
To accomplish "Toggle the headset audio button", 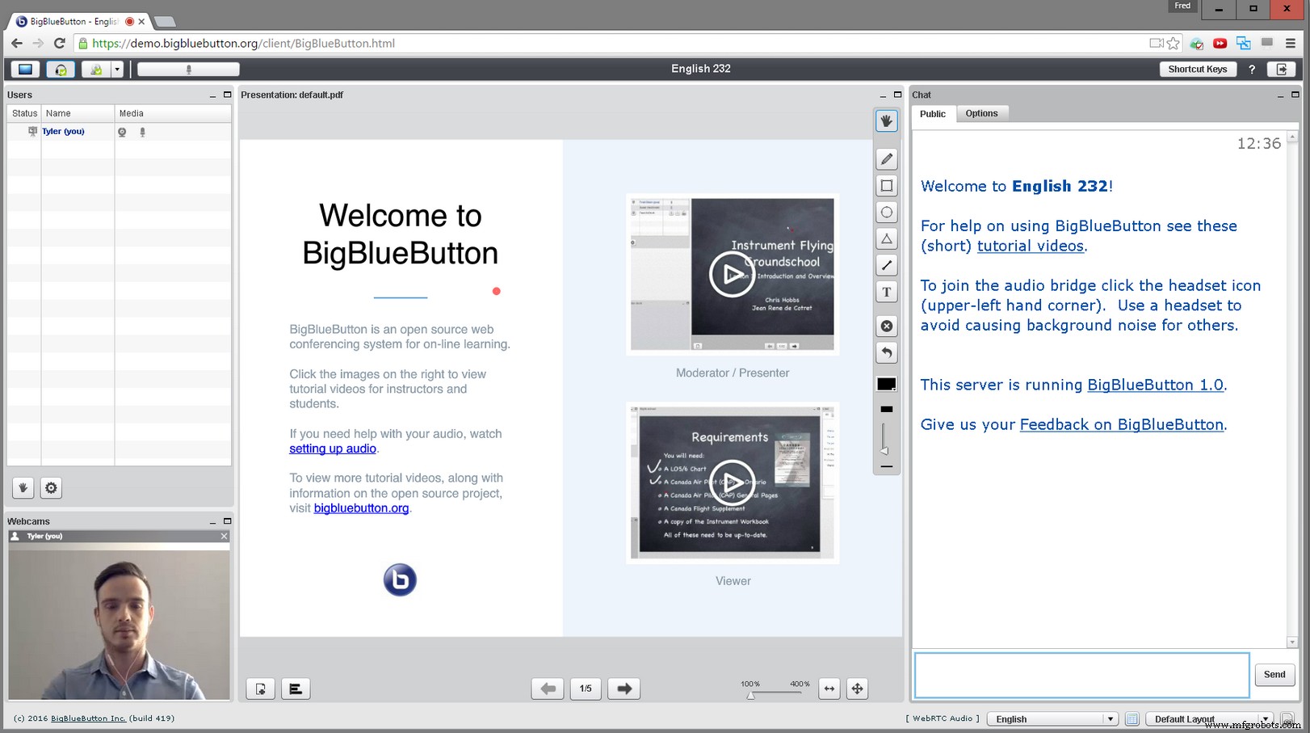I will pos(61,70).
